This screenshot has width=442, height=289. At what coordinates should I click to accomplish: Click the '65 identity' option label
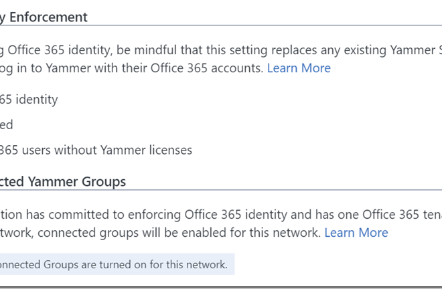[x=29, y=100]
